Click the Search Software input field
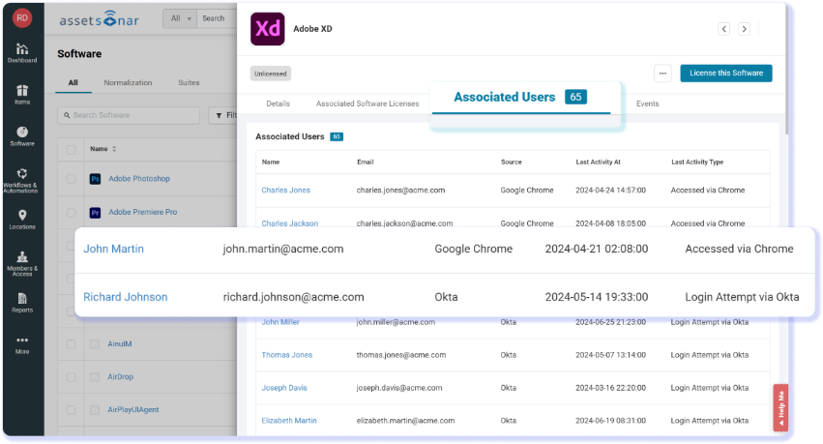 (x=129, y=115)
